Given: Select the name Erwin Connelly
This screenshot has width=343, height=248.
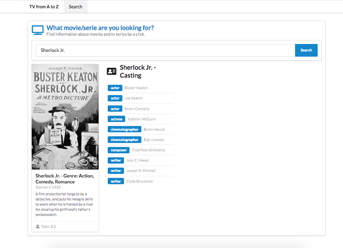Looking at the screenshot, I should 137,109.
